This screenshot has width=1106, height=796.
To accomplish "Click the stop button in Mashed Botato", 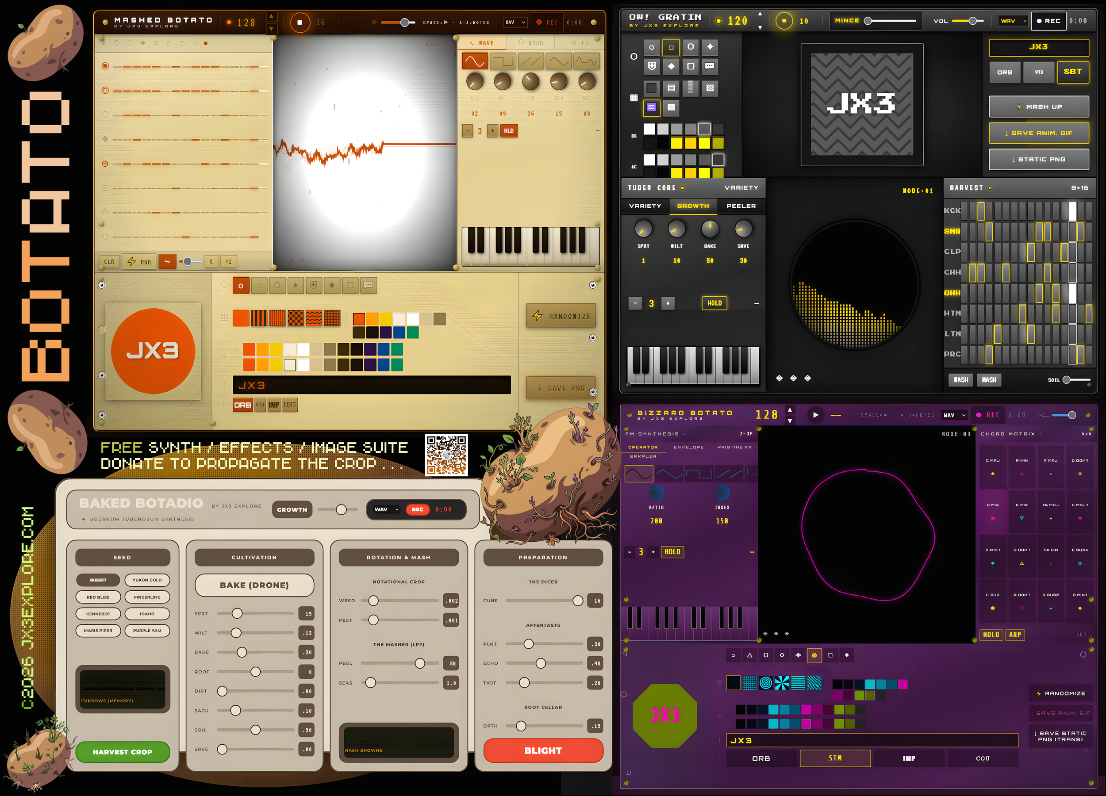I will [x=300, y=23].
